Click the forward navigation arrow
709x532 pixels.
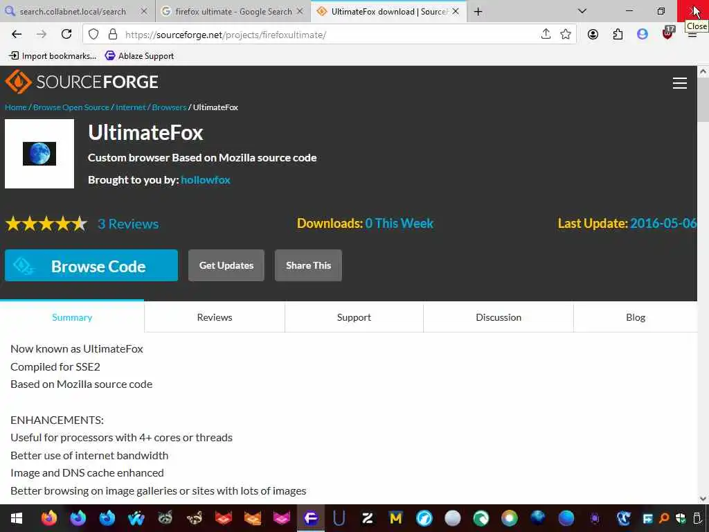click(41, 35)
